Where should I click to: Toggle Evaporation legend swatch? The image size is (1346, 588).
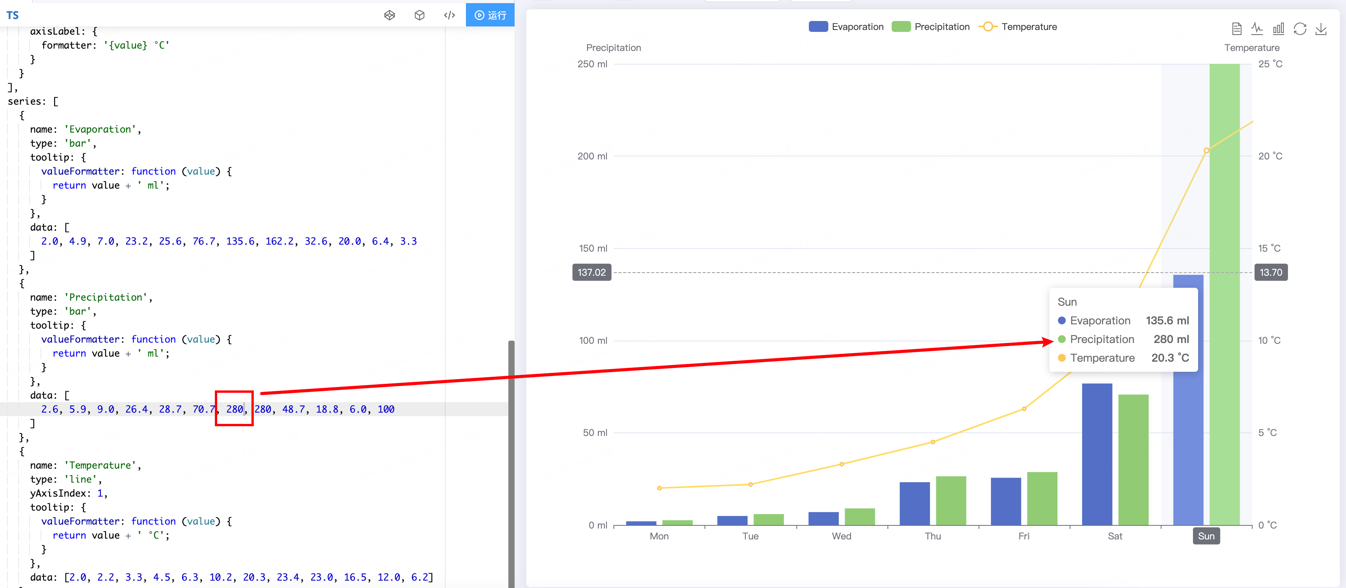click(818, 26)
